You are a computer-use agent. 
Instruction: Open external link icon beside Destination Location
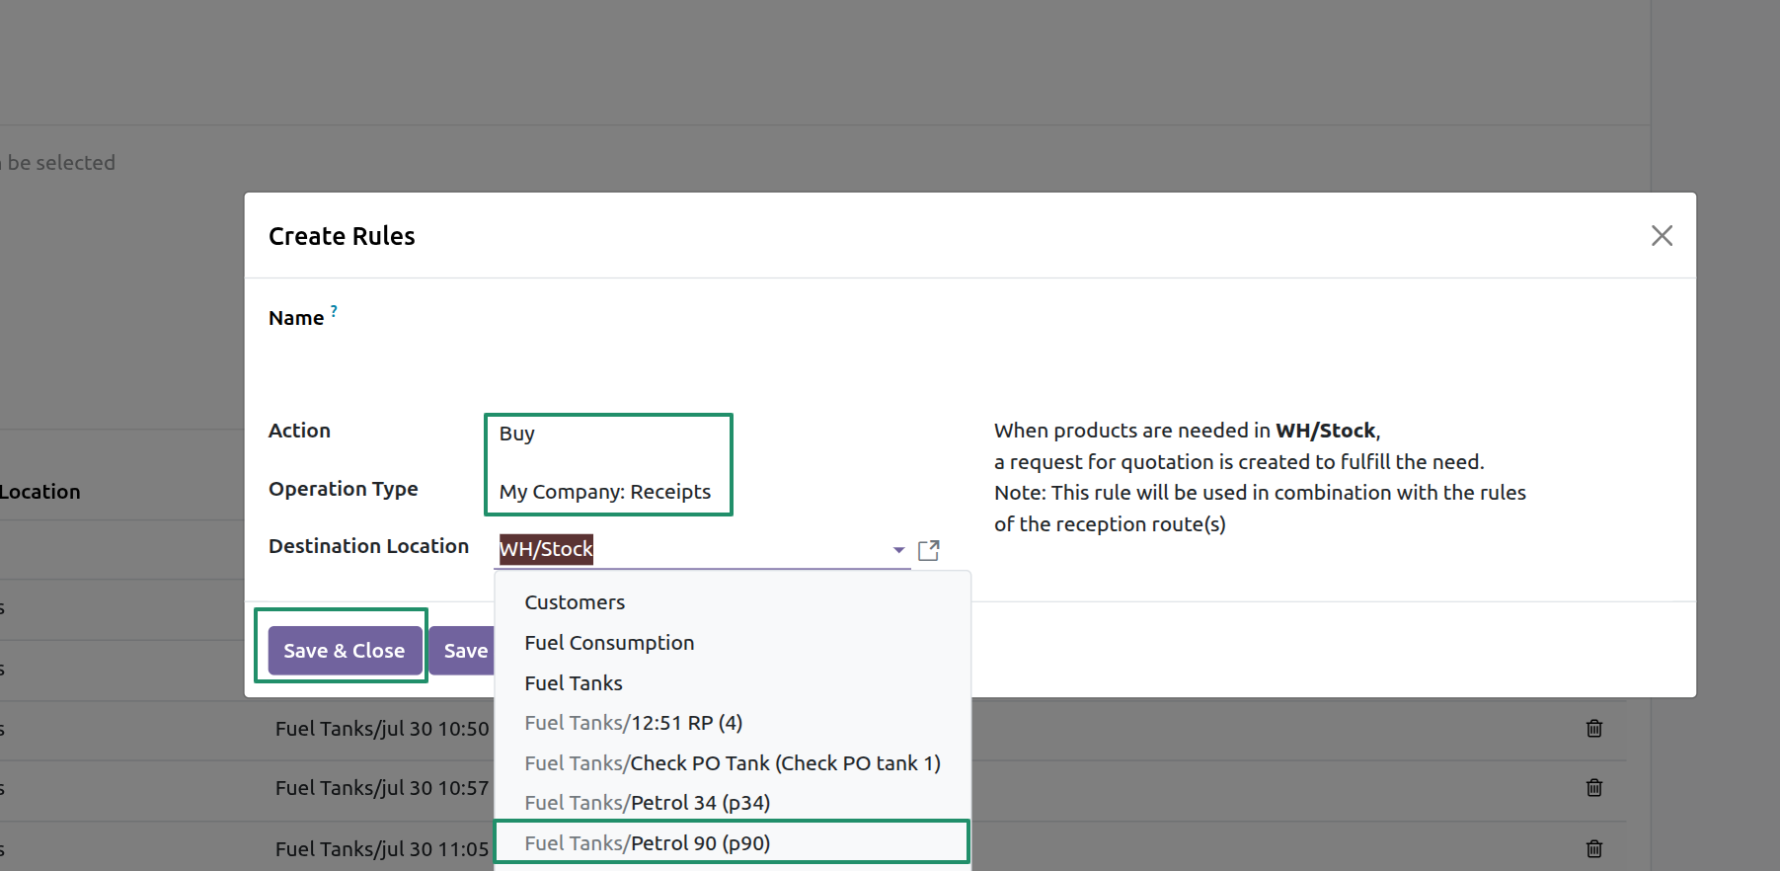pos(928,550)
